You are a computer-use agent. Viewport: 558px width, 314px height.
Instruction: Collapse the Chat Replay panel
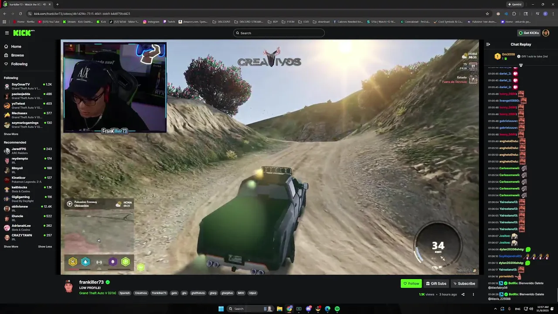(488, 44)
